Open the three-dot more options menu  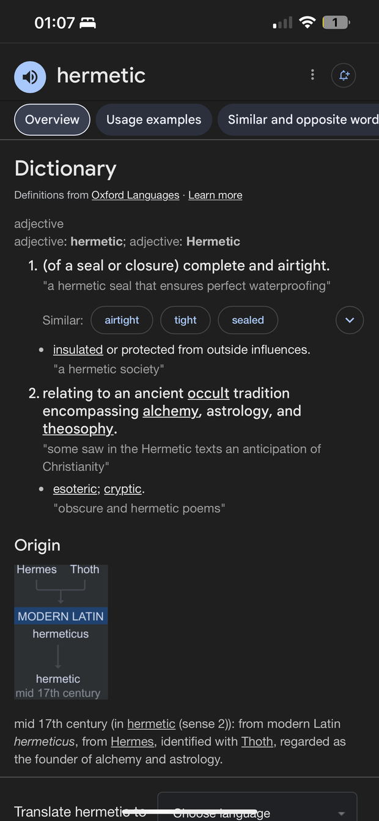point(312,75)
